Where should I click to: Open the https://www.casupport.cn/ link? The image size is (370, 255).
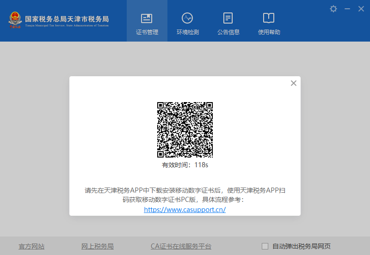(185, 210)
